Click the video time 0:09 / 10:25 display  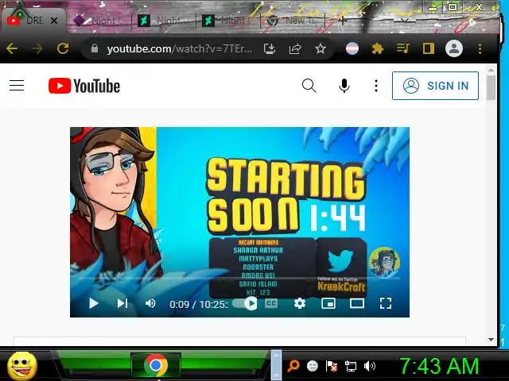click(198, 304)
